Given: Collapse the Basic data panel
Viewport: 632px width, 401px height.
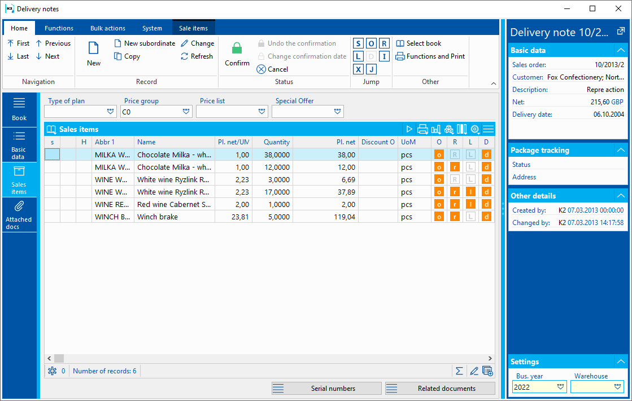Looking at the screenshot, I should point(621,50).
